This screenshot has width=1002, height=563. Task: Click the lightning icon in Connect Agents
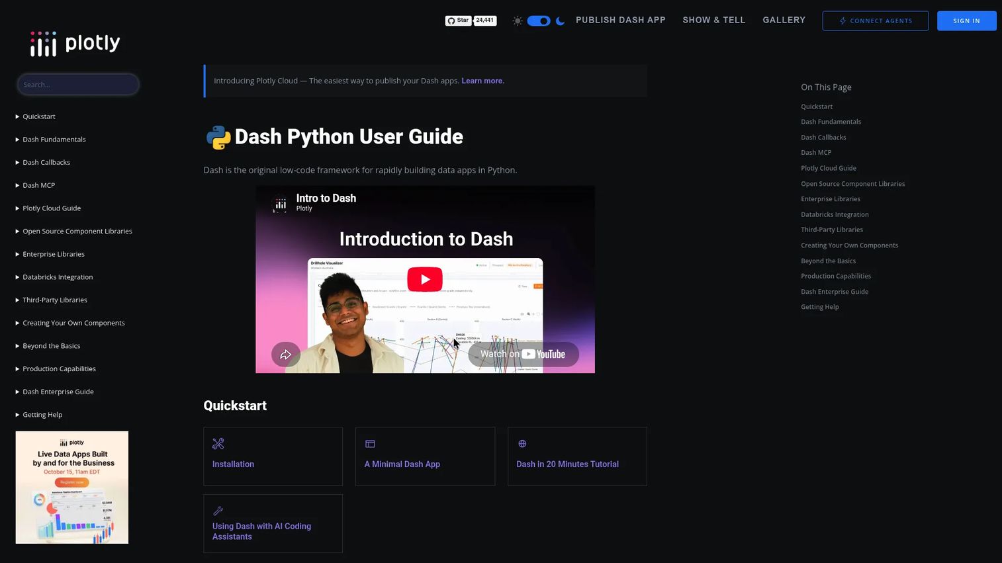843,21
